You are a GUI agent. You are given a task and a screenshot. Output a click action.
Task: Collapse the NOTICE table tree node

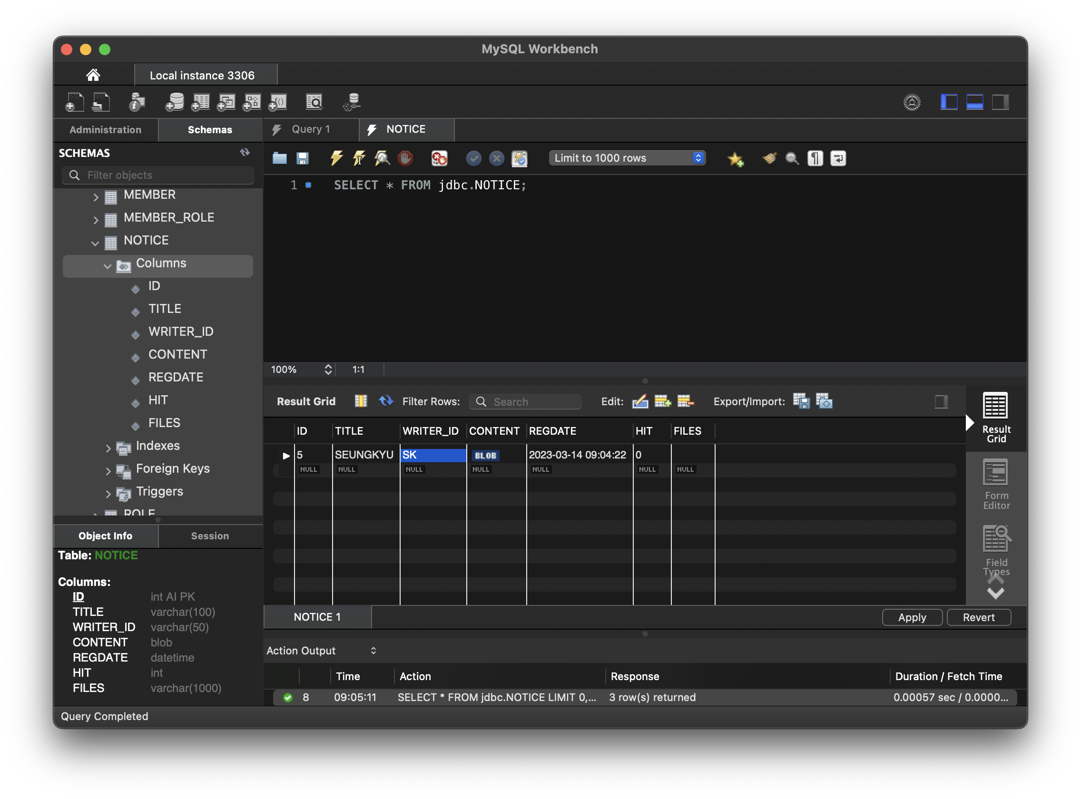click(95, 244)
